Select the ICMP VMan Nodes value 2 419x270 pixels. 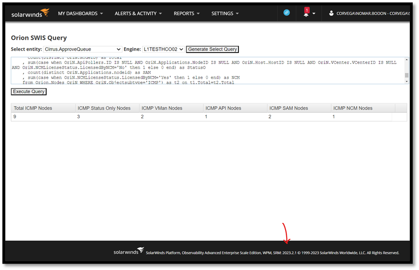[143, 117]
